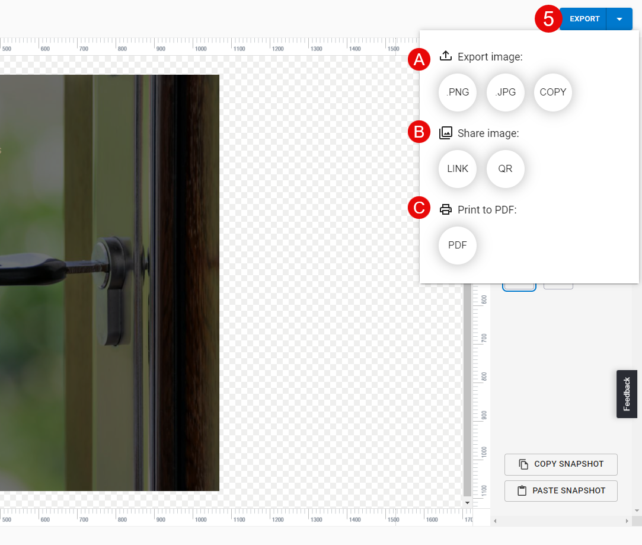This screenshot has height=545, width=642.
Task: Click the copy icon in COPY SNAPSHOT
Action: (x=523, y=464)
